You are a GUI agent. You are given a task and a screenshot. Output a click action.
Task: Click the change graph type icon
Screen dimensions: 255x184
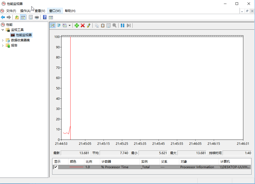point(65,25)
